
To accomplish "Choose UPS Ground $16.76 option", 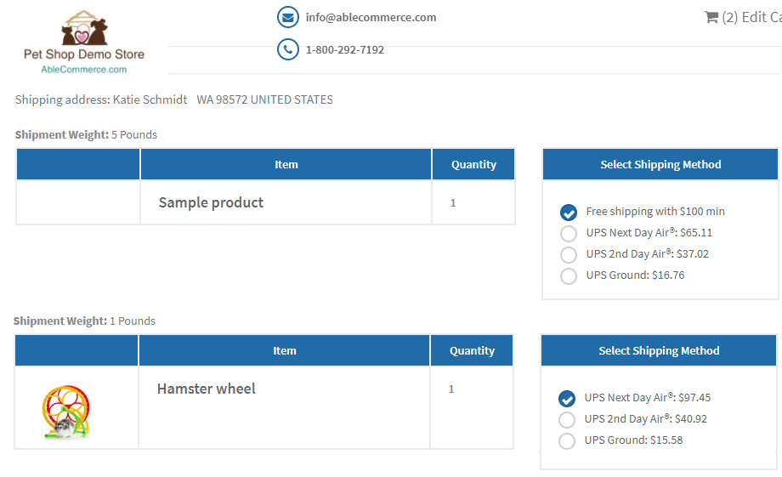I will tap(568, 276).
